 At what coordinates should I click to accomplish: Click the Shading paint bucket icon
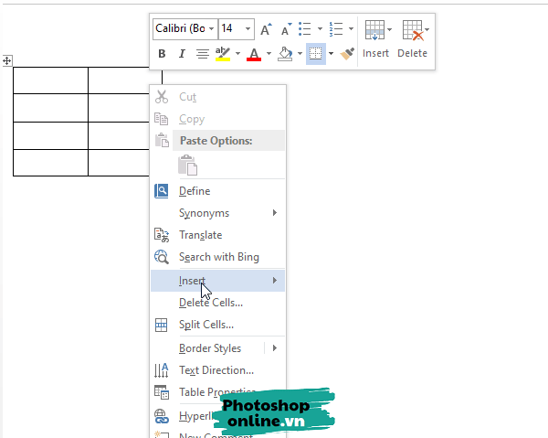[285, 54]
